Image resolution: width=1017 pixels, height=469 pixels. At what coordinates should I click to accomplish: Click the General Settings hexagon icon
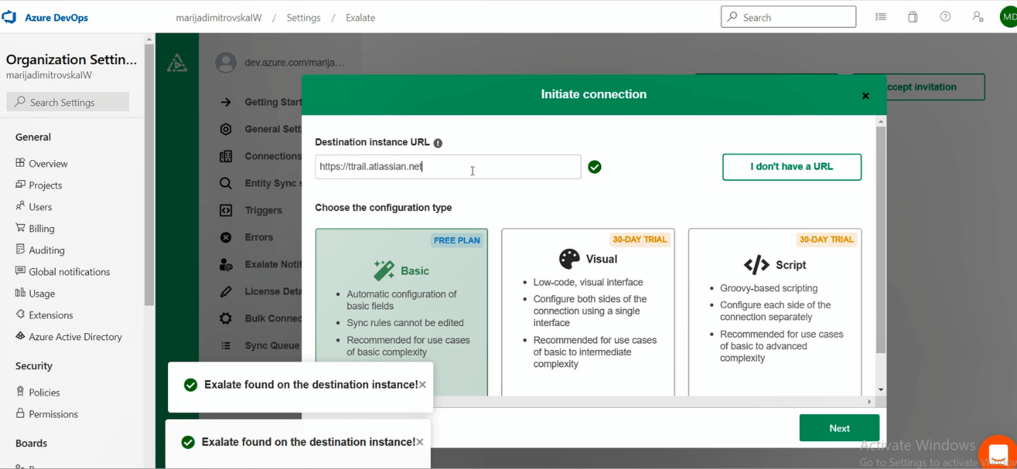226,129
